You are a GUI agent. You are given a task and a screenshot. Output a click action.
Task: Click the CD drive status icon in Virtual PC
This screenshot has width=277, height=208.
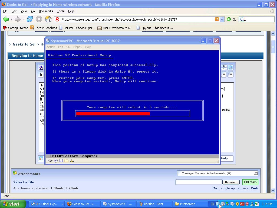pyautogui.click(x=56, y=161)
